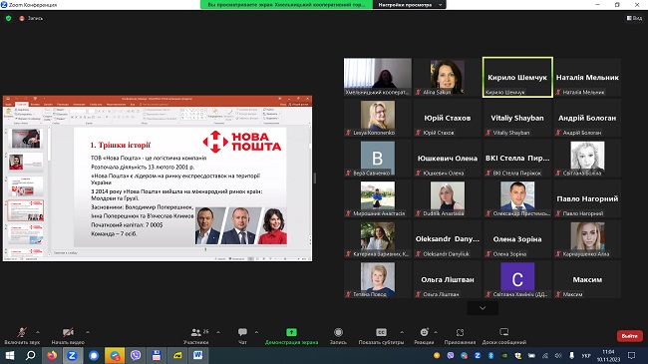648x364 pixels.
Task: Toggle Показать субтитры captions
Action: click(x=381, y=335)
